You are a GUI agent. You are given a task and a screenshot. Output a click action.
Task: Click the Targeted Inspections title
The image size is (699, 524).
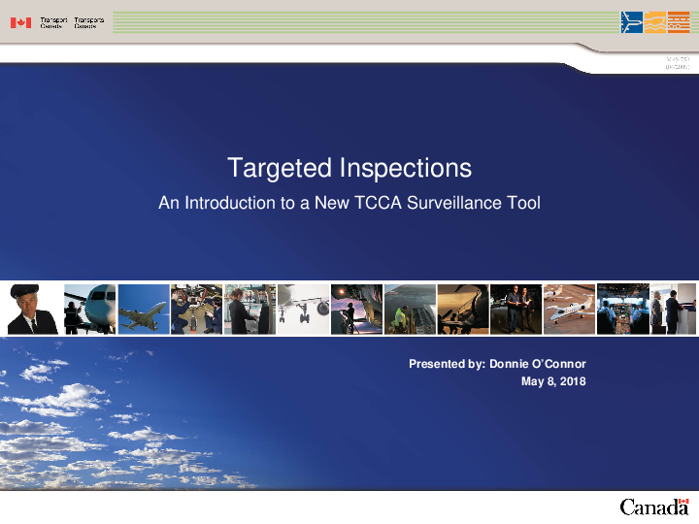349,168
